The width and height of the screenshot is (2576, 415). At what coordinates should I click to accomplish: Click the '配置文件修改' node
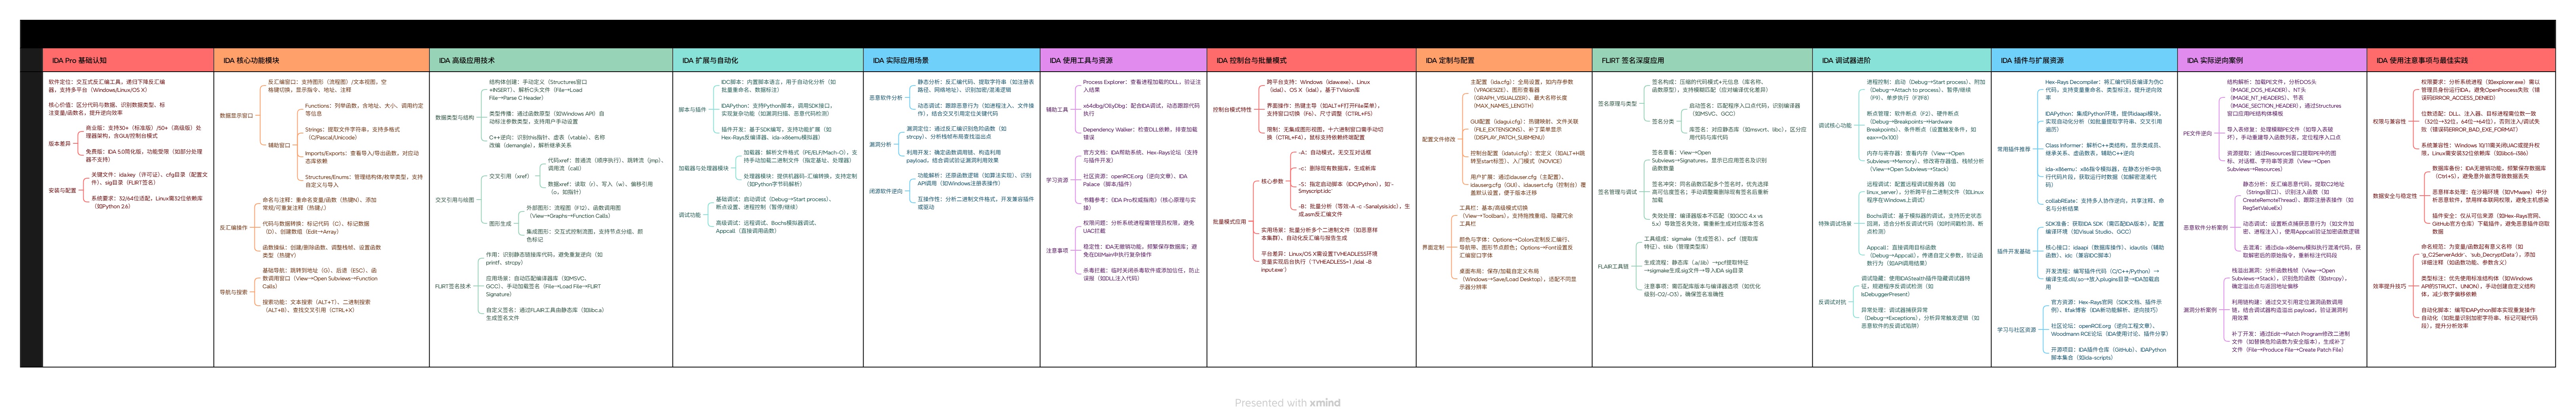(1439, 139)
